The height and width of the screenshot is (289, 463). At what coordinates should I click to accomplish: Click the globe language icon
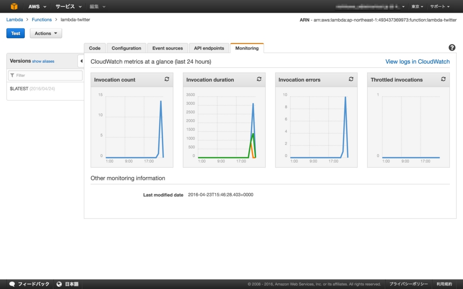coord(59,284)
